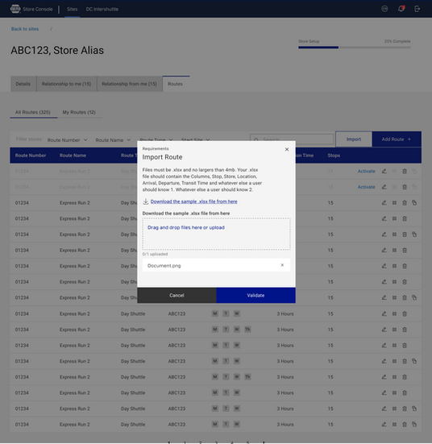Switch to Relationship from me (15) tab
The height and width of the screenshot is (444, 432).
tap(129, 84)
